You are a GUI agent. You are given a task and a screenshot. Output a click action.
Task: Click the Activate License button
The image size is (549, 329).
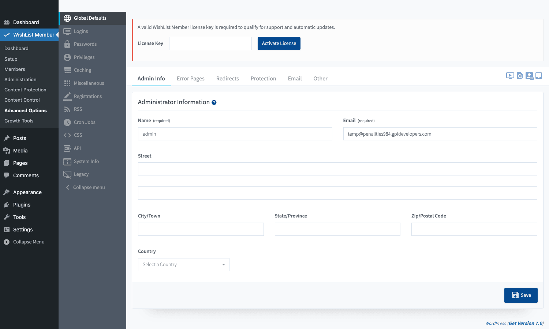point(279,44)
